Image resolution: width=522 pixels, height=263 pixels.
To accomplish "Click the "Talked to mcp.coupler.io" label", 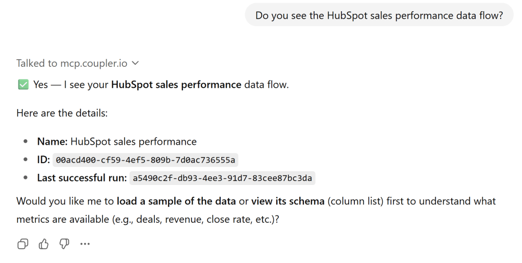I will point(72,63).
